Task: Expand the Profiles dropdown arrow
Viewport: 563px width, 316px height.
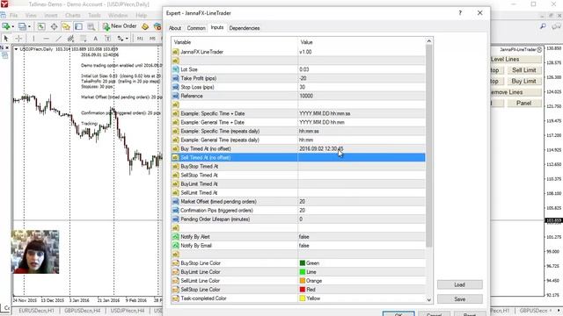Action: 29,26
